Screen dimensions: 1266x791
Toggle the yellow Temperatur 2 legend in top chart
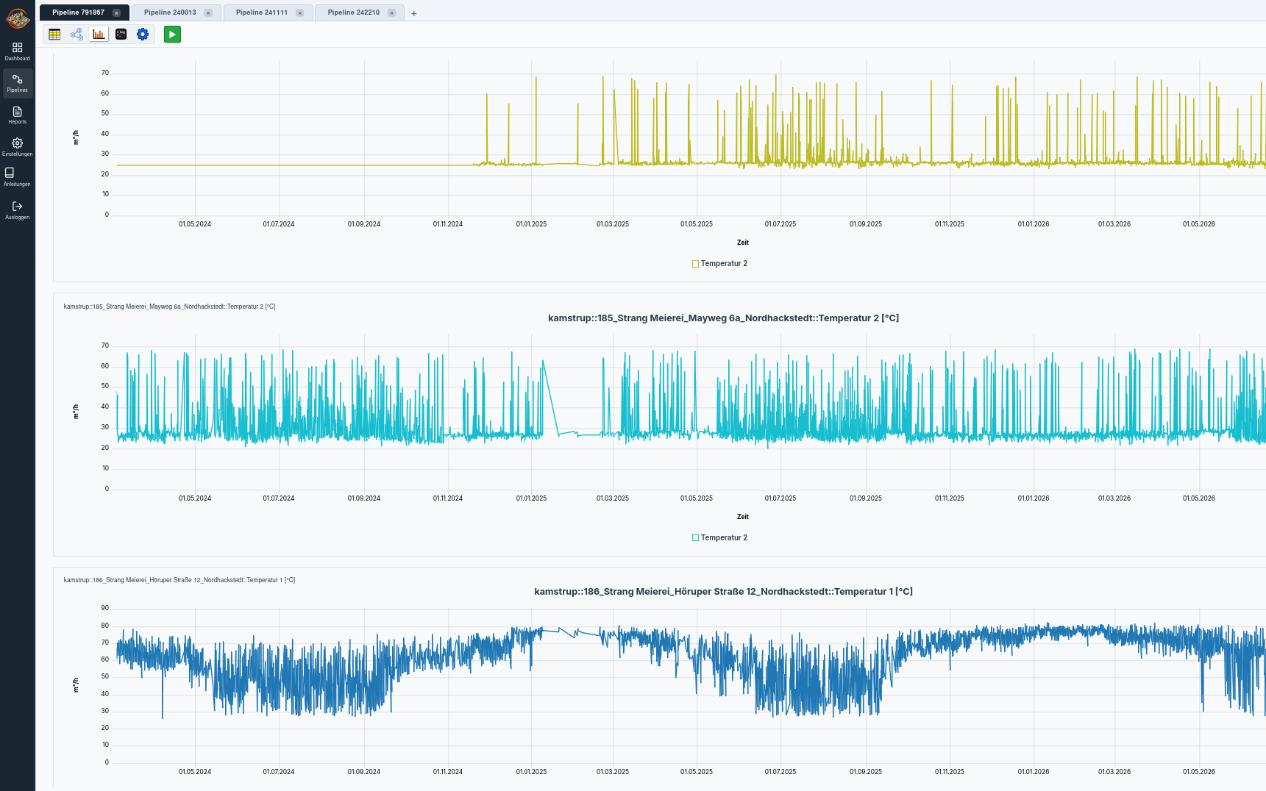(x=719, y=264)
